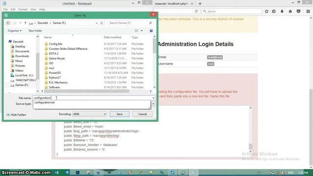313x176 pixels.
Task: Collapse folders with Hide Folders
Action: point(16,115)
